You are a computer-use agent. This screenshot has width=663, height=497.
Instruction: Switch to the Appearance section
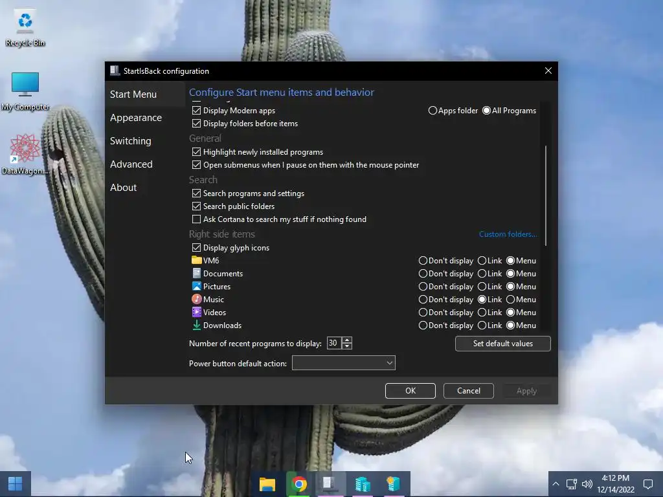tap(136, 118)
